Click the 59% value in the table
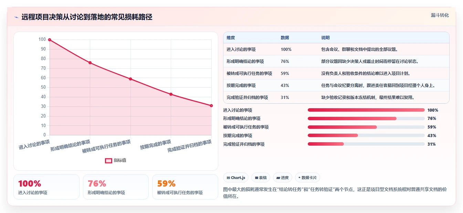 click(x=285, y=74)
